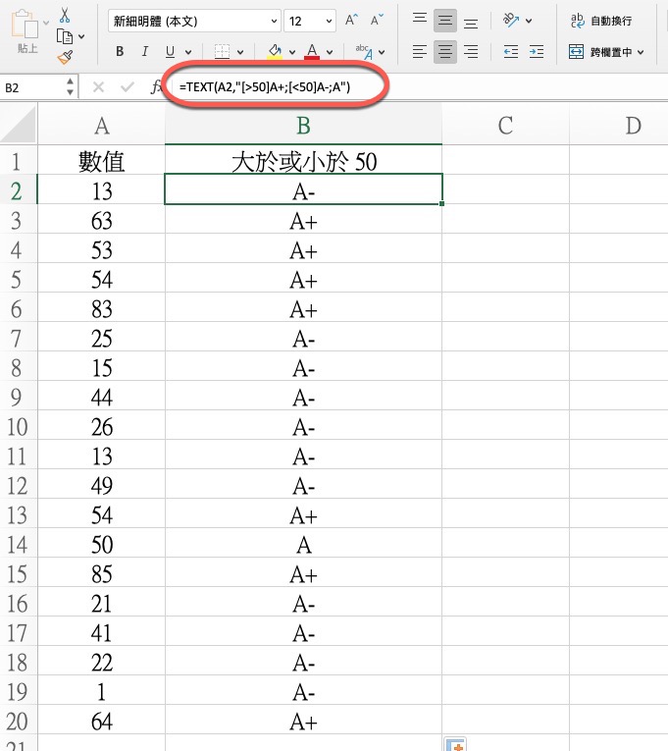Select column A header
The width and height of the screenshot is (668, 751).
point(101,126)
